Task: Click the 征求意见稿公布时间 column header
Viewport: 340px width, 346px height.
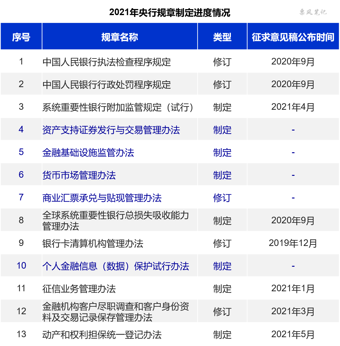Action: [293, 36]
